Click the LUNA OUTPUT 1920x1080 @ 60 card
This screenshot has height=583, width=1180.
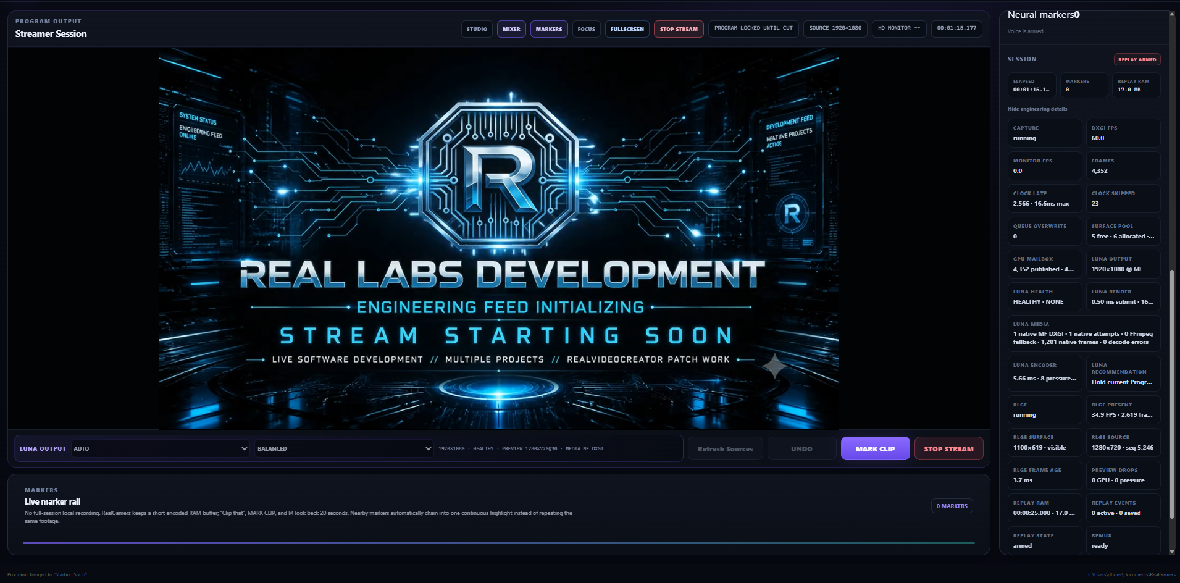tap(1123, 264)
